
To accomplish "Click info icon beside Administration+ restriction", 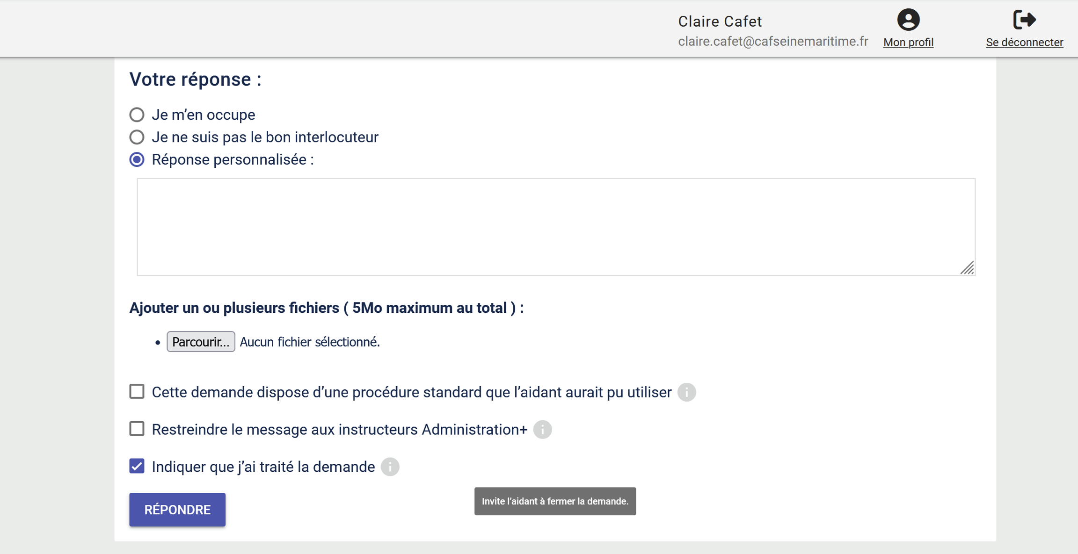I will pos(542,429).
